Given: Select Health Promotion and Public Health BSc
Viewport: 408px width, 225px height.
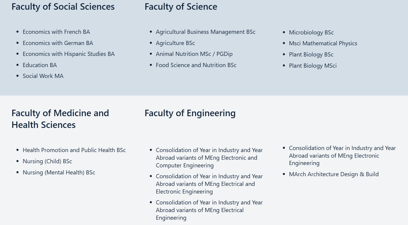Looking at the screenshot, I should pyautogui.click(x=74, y=150).
